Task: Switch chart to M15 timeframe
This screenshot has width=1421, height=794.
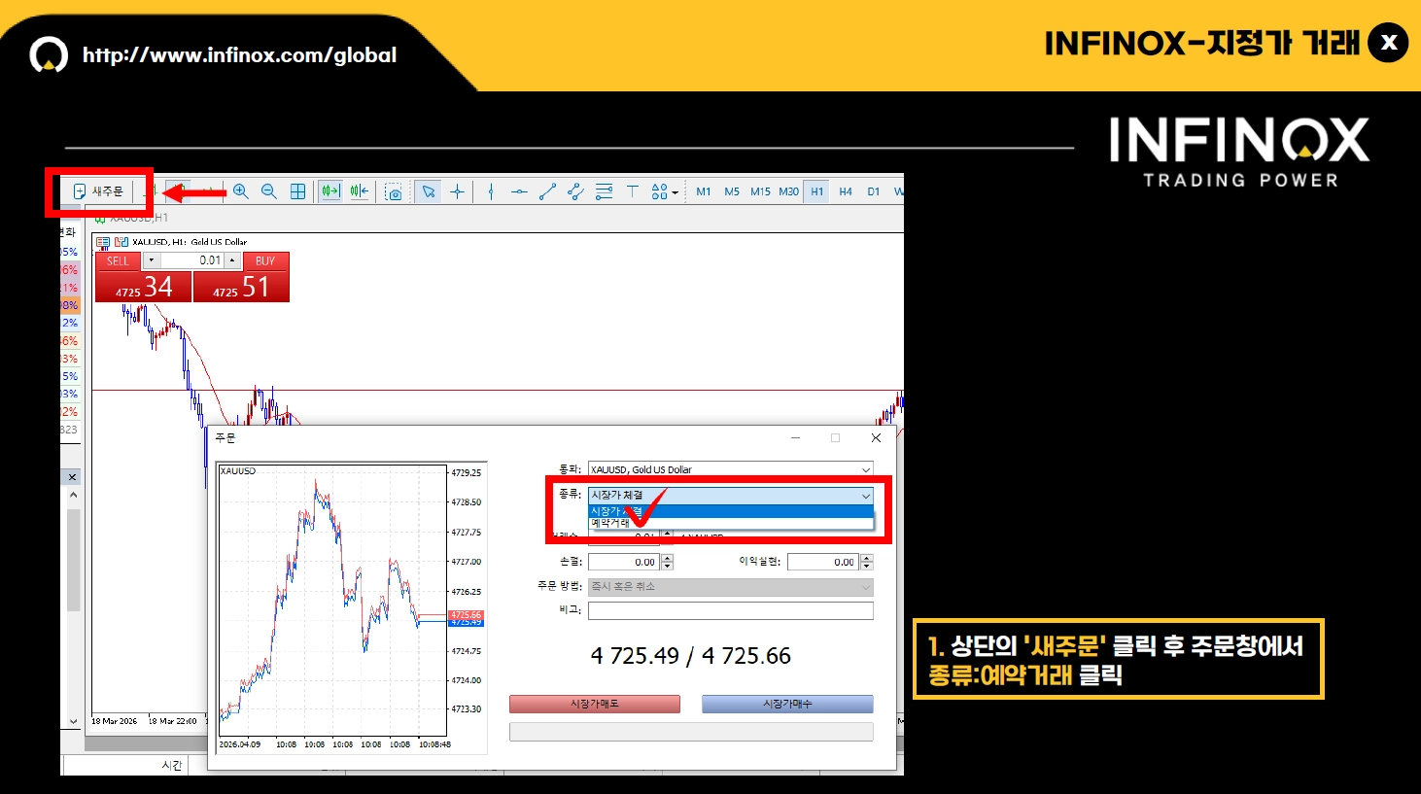Action: pyautogui.click(x=760, y=191)
